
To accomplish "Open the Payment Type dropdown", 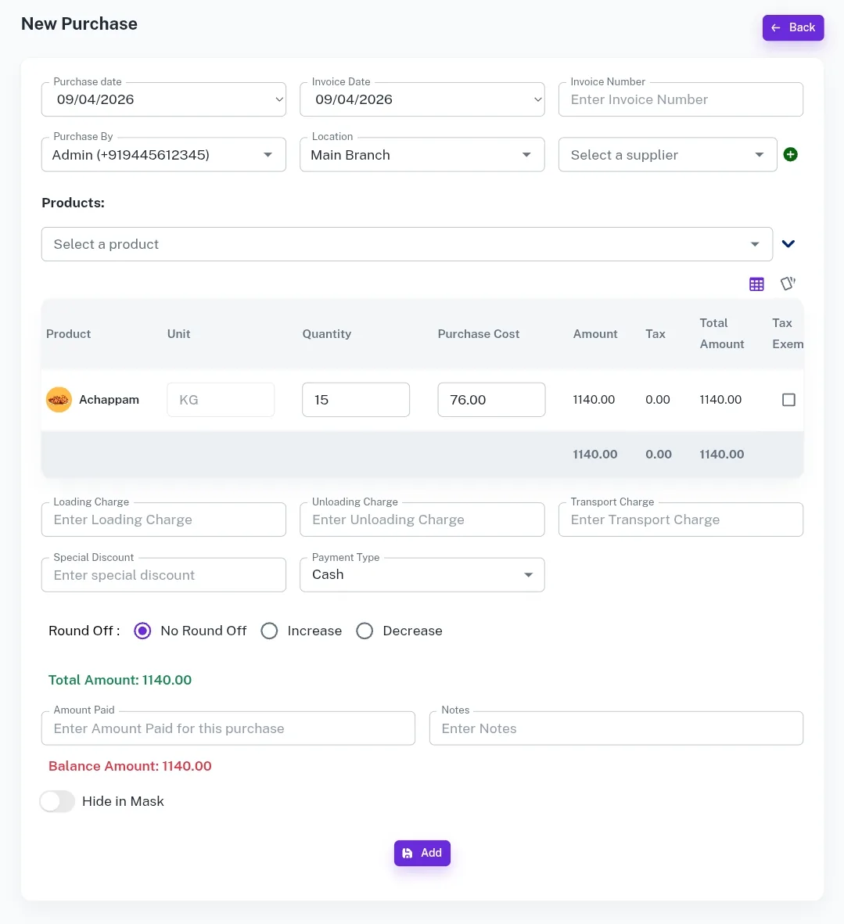I will pos(422,574).
